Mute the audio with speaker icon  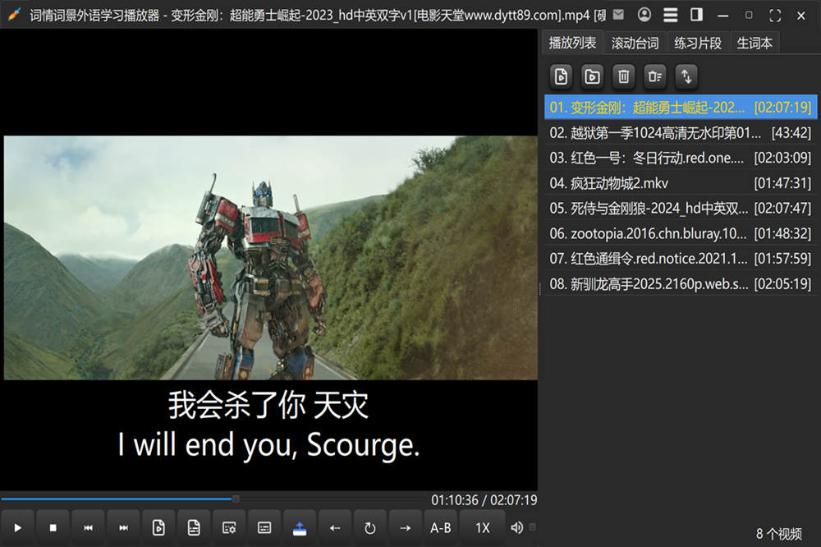coord(516,527)
